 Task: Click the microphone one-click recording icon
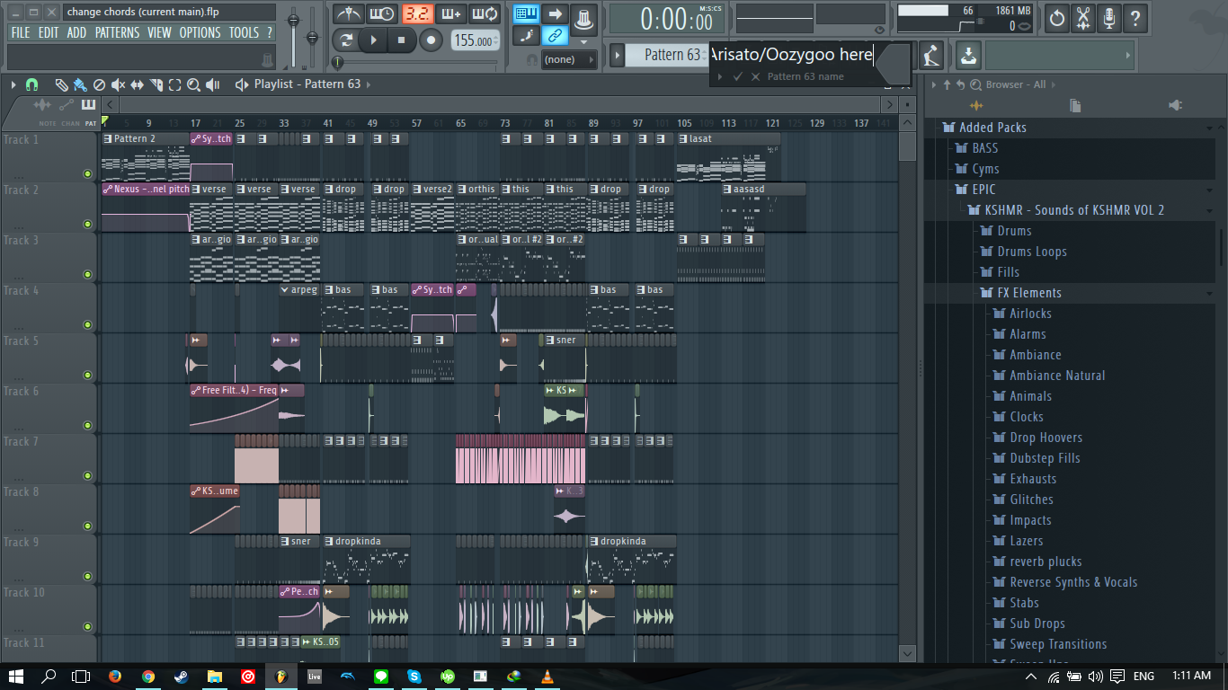pos(1109,17)
